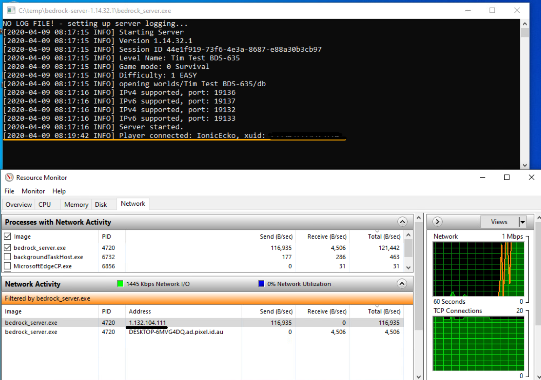Open the Monitor menu
This screenshot has width=541, height=380.
point(33,191)
